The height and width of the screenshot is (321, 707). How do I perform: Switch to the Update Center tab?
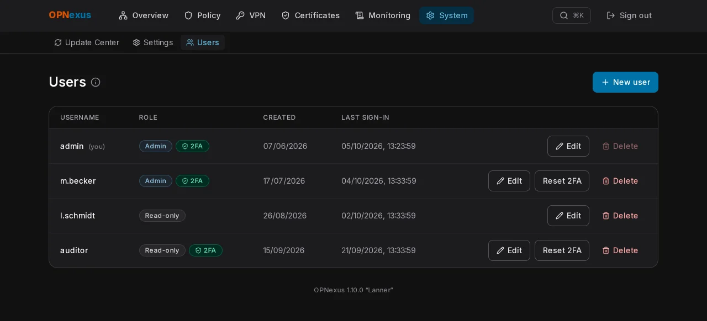coord(87,42)
